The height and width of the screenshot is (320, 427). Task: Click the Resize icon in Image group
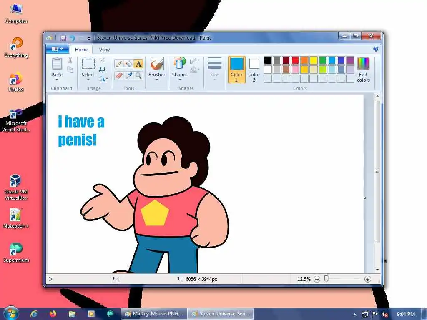pyautogui.click(x=102, y=70)
